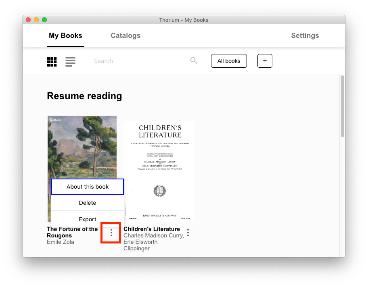
Task: Open menu for Children's Literature book
Action: pyautogui.click(x=188, y=233)
